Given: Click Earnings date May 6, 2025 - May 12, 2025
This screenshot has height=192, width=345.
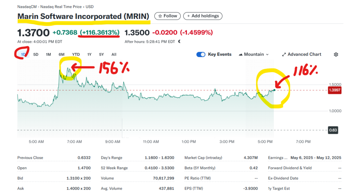Looking at the screenshot, I should [316, 158].
